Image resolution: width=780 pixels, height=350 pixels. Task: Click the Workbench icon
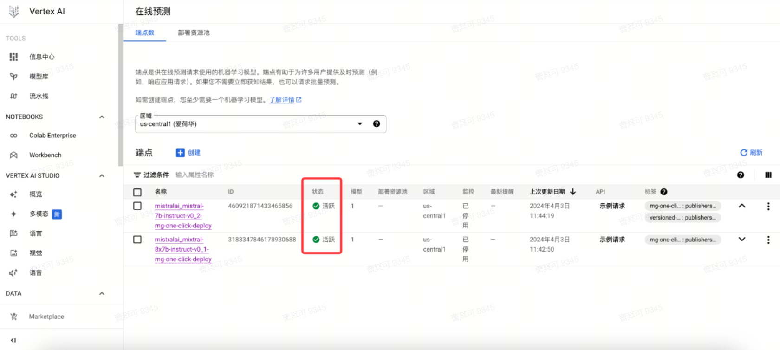pyautogui.click(x=13, y=155)
